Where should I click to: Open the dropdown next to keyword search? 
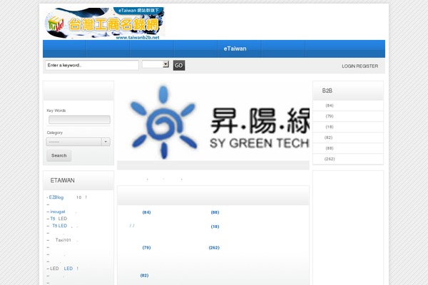156,64
